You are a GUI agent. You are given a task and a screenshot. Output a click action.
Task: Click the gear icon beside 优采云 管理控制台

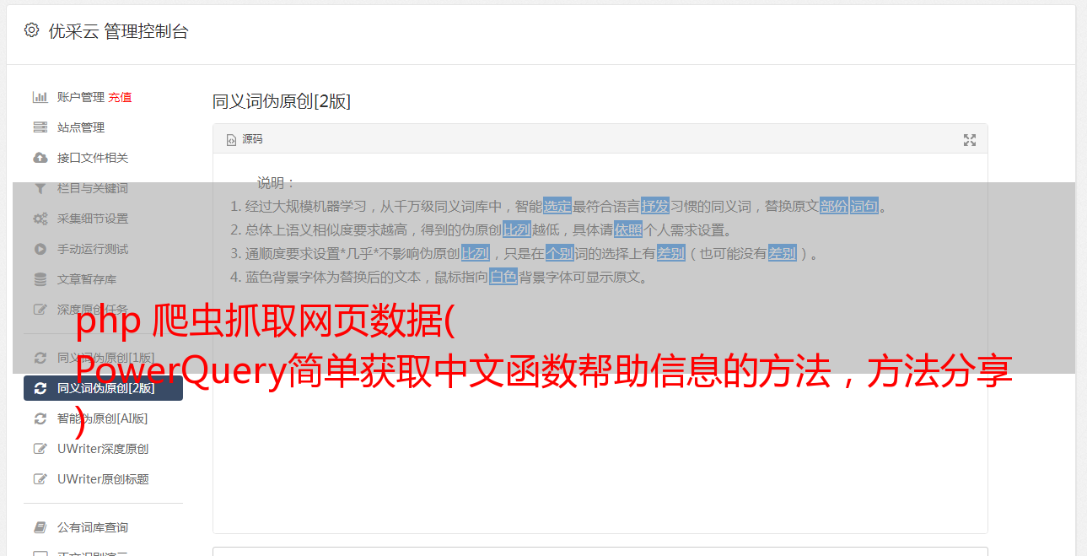[31, 30]
